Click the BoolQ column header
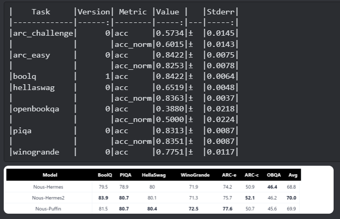 105,175
